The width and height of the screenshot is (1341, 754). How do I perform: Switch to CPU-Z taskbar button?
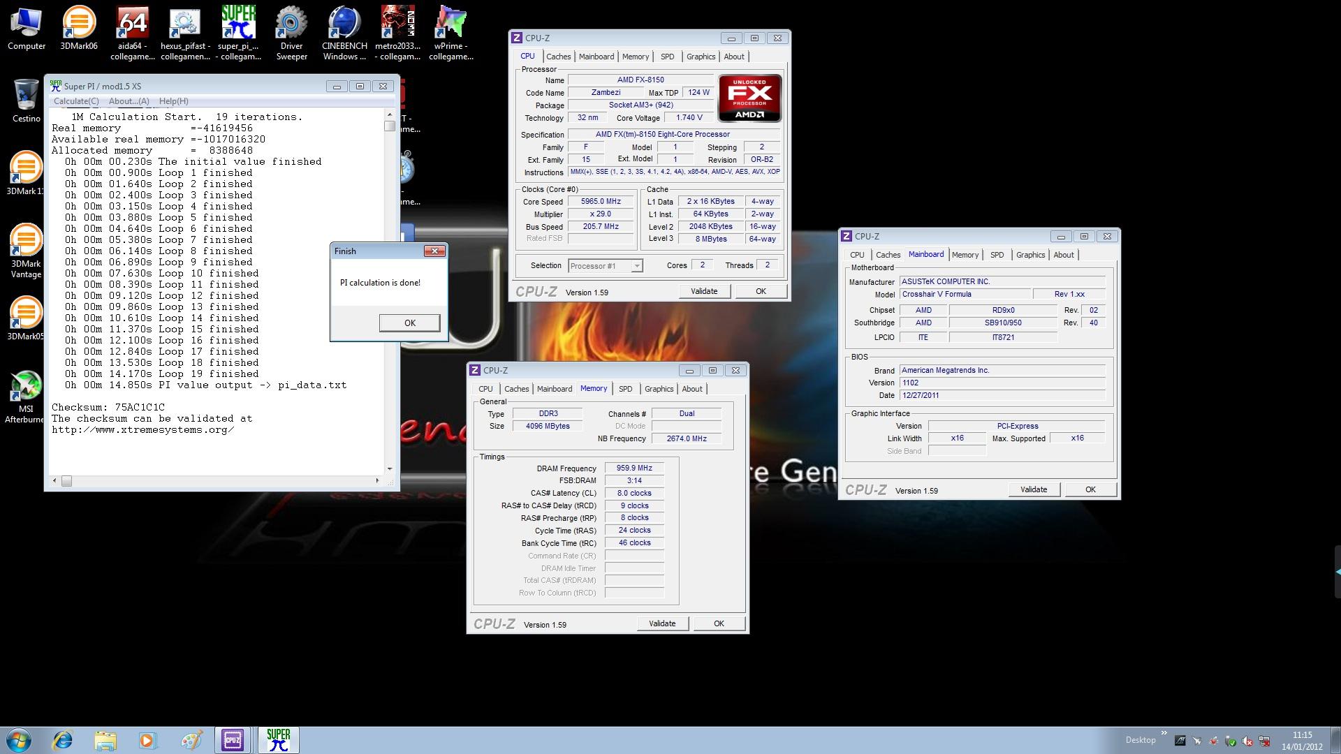pos(233,740)
